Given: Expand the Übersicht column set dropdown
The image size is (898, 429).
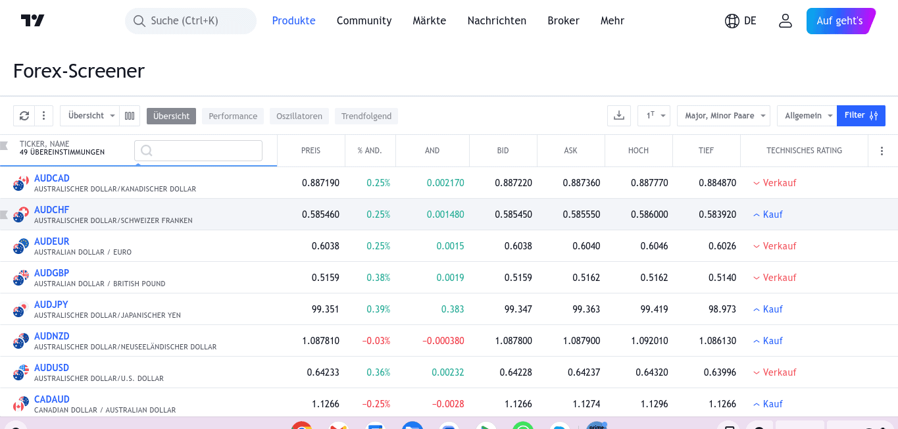Looking at the screenshot, I should click(90, 116).
